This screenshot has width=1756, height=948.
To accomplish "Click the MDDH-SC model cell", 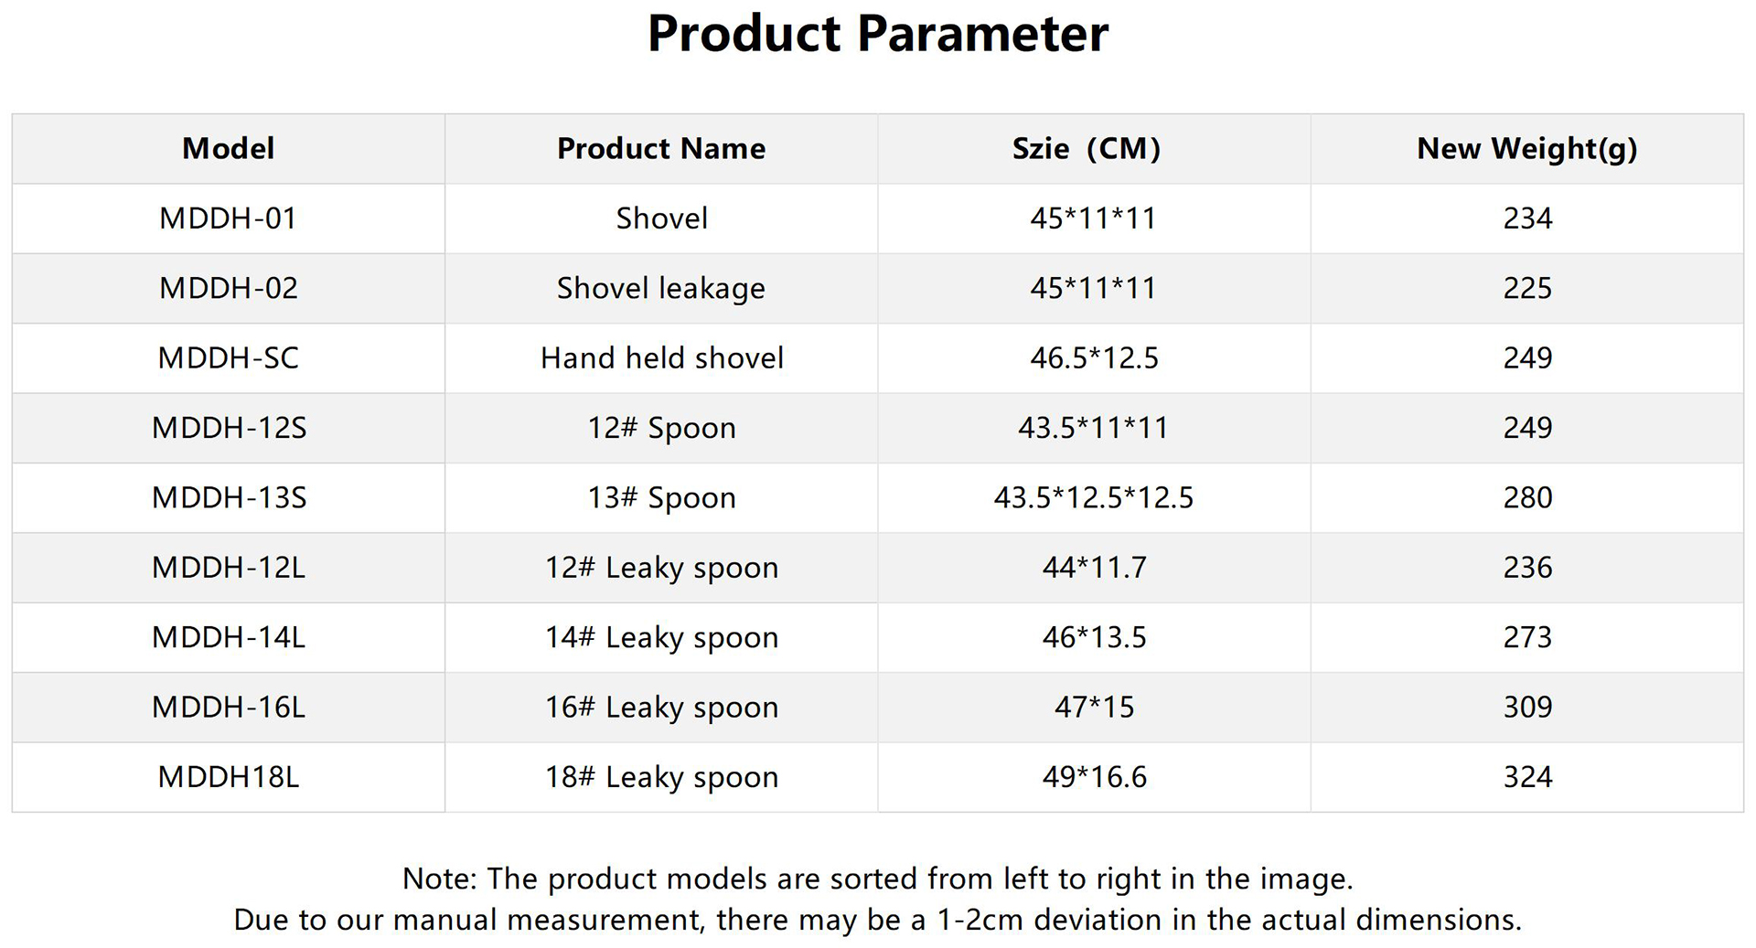I will [x=228, y=357].
